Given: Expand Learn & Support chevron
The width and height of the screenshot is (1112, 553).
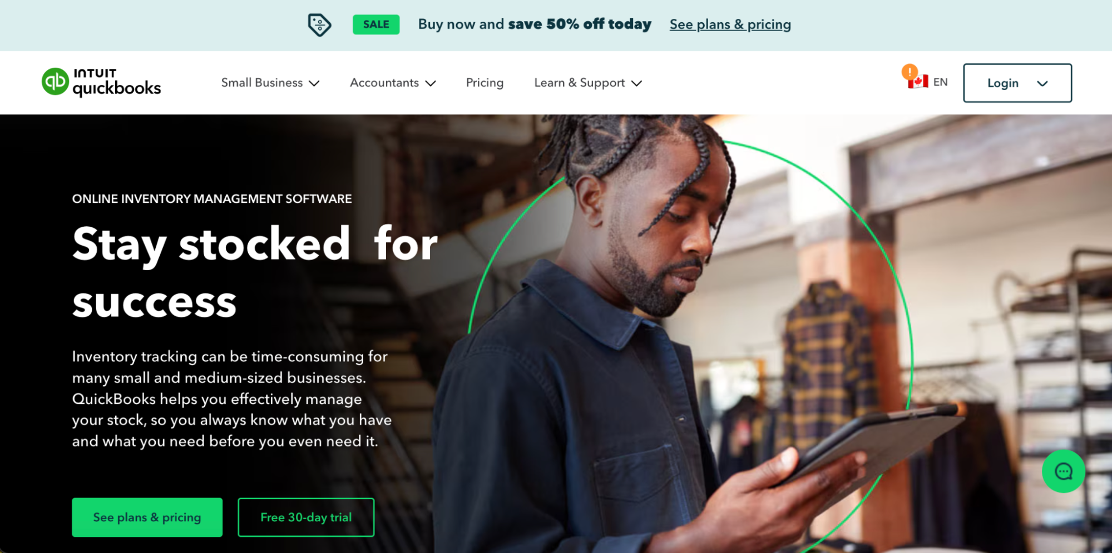Looking at the screenshot, I should click(637, 83).
